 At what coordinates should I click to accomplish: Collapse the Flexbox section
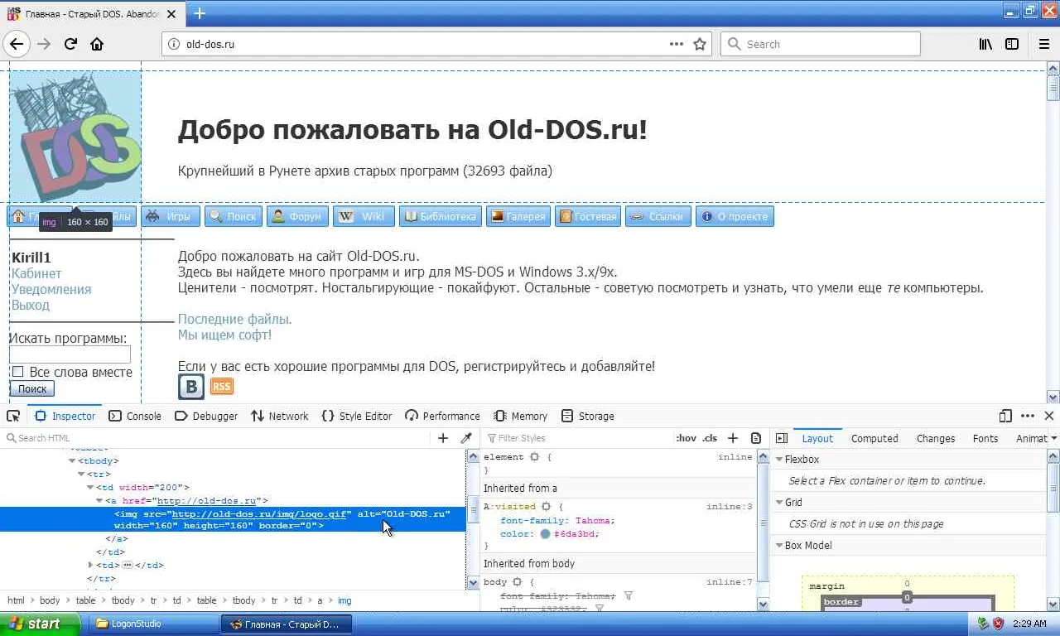[779, 460]
